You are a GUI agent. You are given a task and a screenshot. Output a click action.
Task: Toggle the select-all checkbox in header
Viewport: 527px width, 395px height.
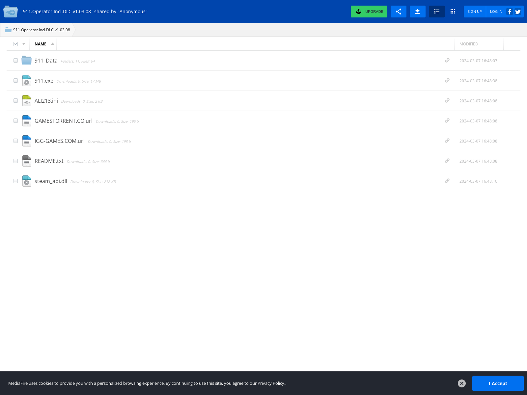click(x=15, y=44)
